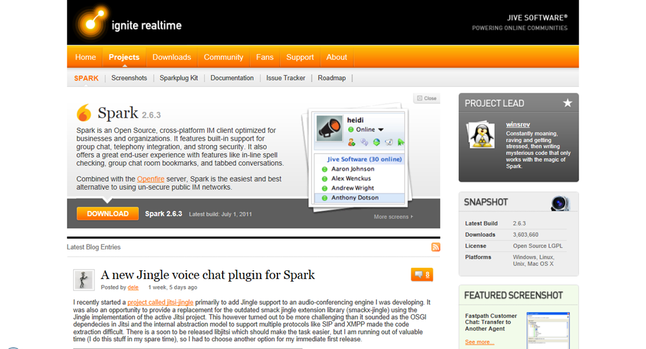This screenshot has height=349, width=646.
Task: Click the ignite realtime logo
Action: (x=128, y=23)
